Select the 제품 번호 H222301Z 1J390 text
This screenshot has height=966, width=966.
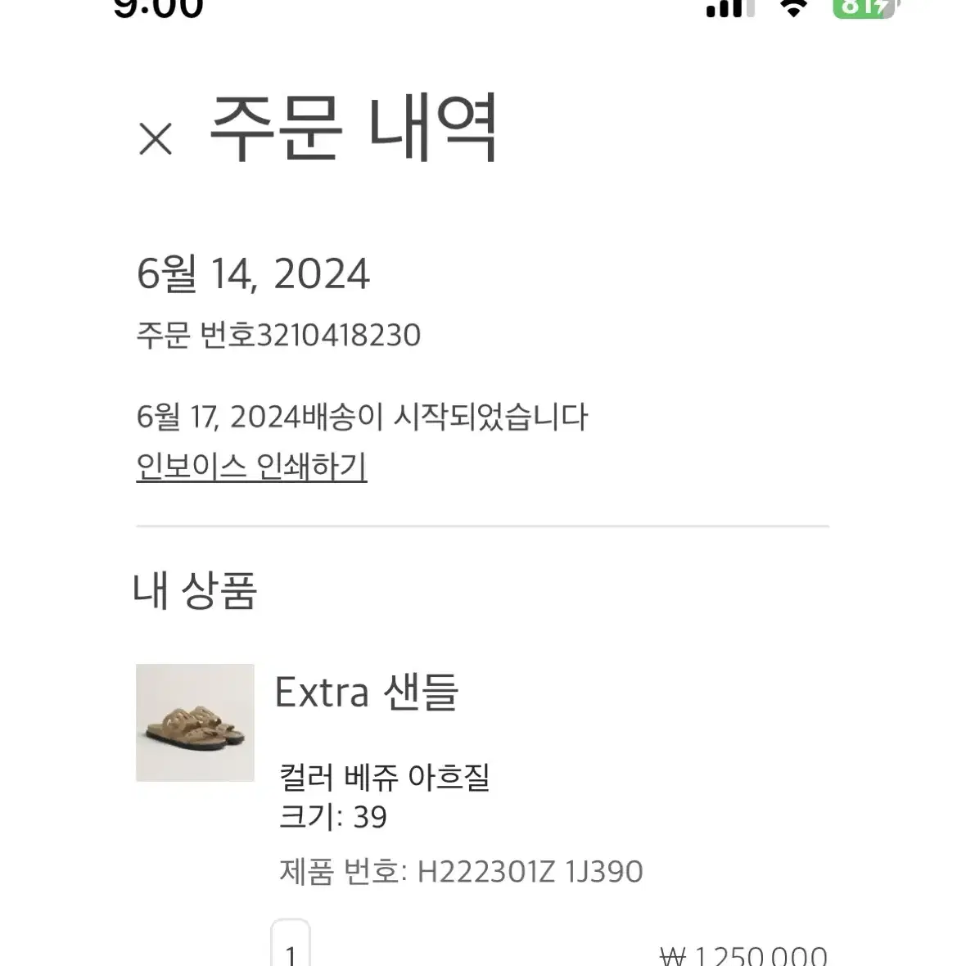[461, 872]
